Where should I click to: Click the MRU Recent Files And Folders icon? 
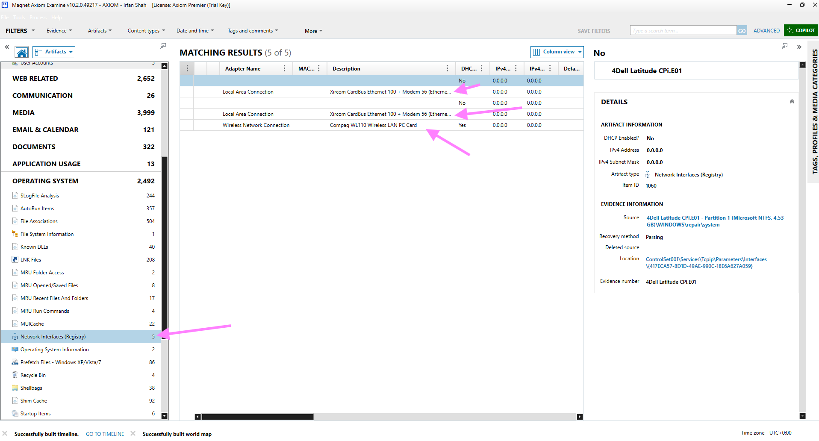pyautogui.click(x=15, y=298)
